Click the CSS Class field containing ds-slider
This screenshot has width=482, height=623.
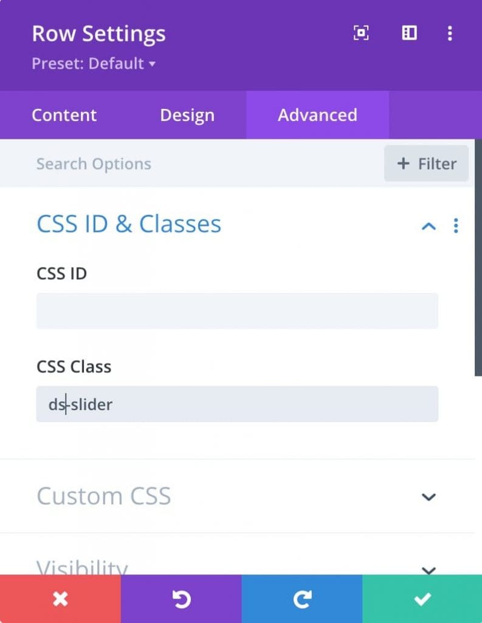coord(237,404)
